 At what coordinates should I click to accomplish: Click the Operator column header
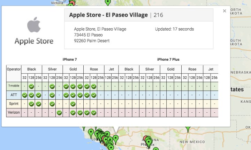point(14,69)
